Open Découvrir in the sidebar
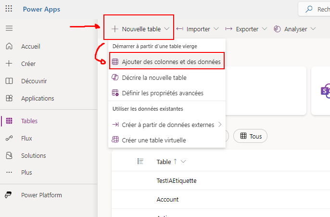This screenshot has height=217, width=330. tap(49, 81)
